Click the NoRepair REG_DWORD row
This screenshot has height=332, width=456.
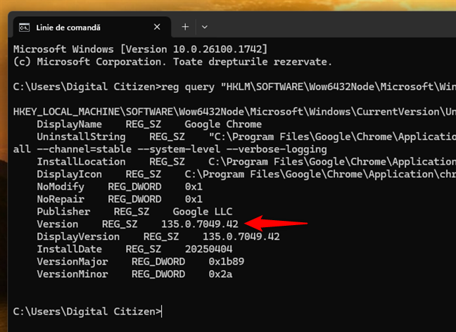click(120, 199)
